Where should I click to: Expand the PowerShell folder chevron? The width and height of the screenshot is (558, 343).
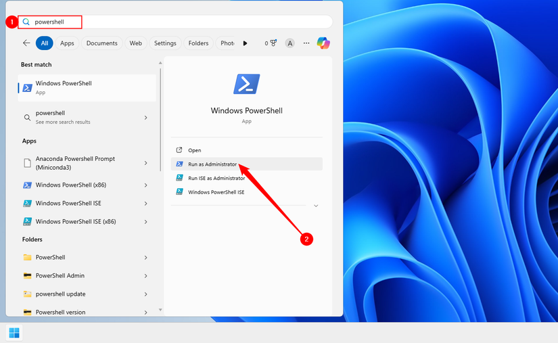click(146, 257)
